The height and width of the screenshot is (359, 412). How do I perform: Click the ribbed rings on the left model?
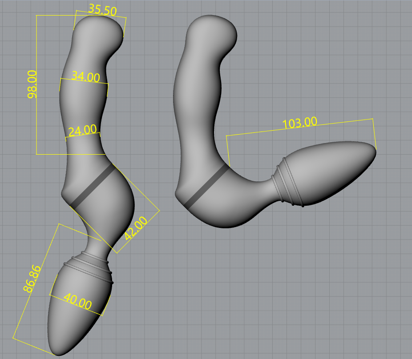[89, 267]
